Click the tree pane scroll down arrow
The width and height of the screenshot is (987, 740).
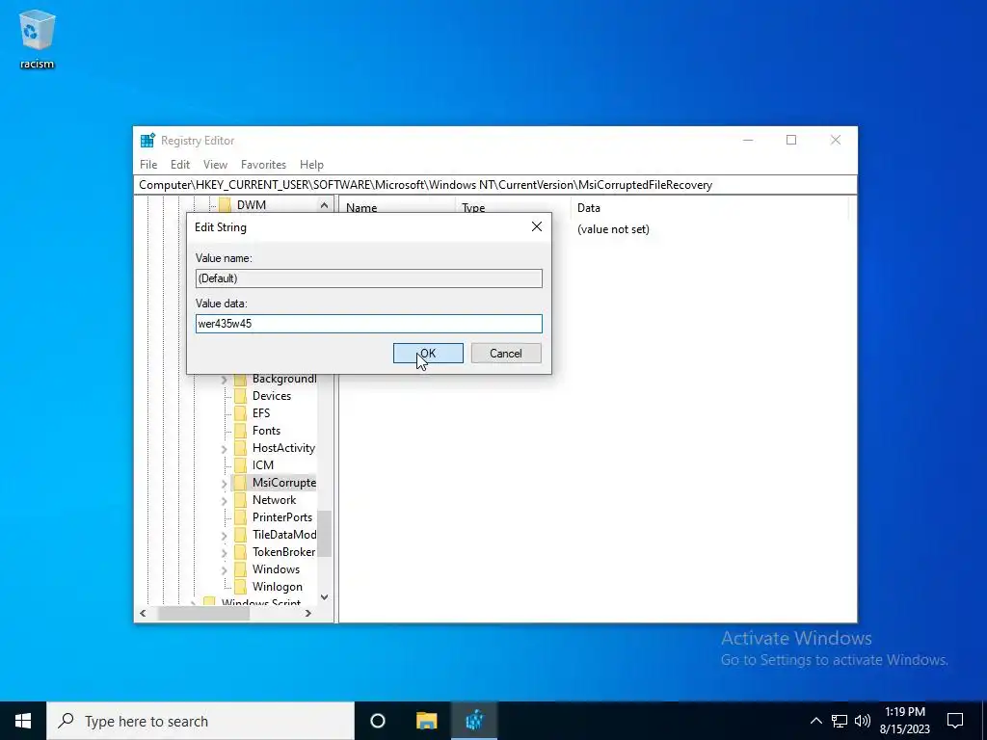coord(324,597)
